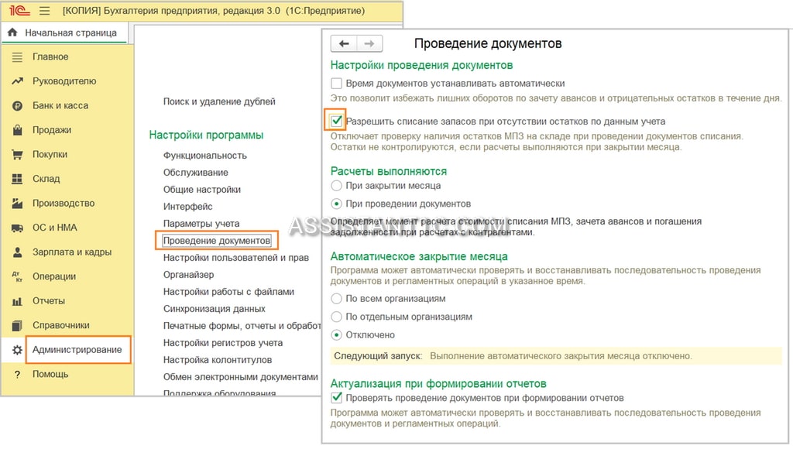Open the Продажи section
This screenshot has height=449, width=793.
point(52,130)
